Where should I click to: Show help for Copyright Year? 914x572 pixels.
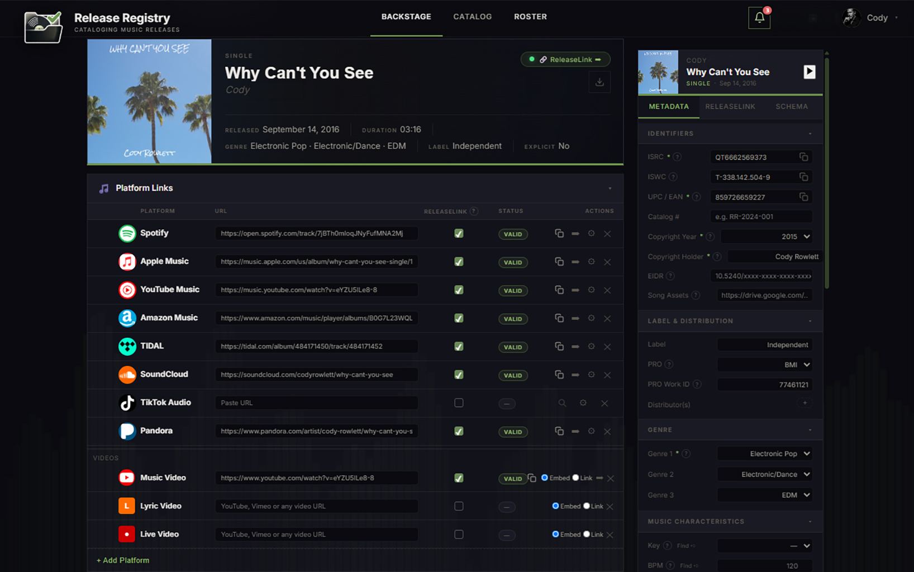[x=710, y=237]
